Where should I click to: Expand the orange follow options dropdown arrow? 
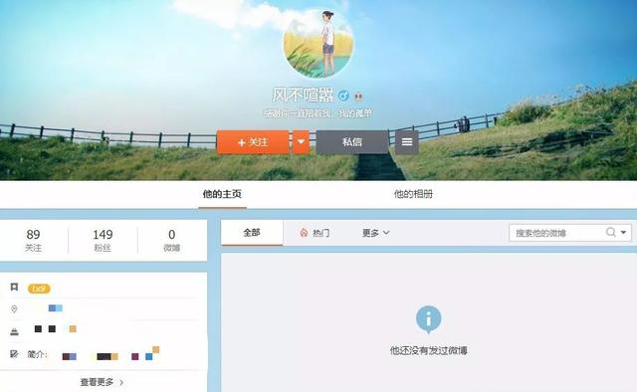point(301,142)
